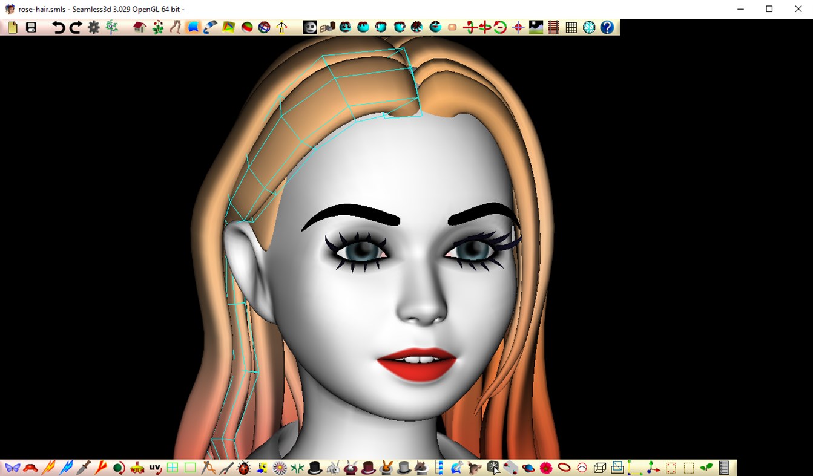
Task: Click the butterfly icon in the bottom toolbar
Action: 12,468
